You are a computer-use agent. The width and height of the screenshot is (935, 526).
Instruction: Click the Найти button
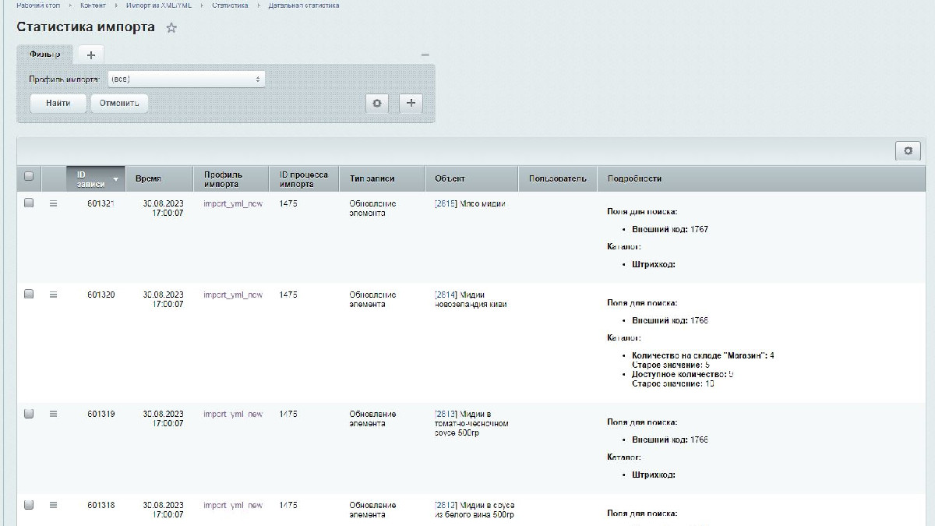pos(58,103)
